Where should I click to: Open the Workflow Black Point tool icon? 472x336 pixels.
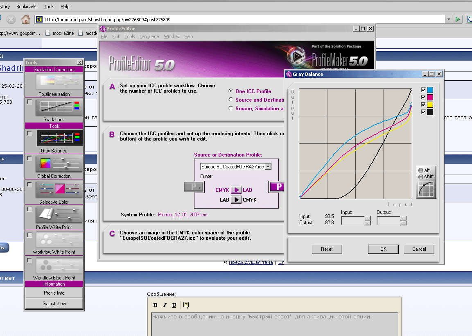(x=59, y=266)
